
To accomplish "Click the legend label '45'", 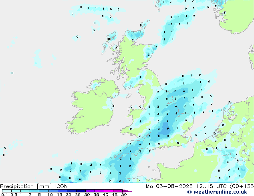I will [115, 194].
